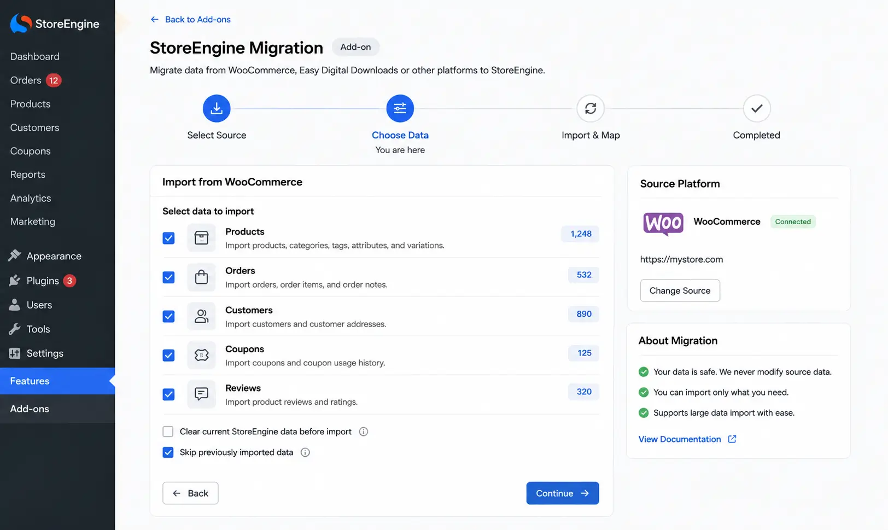Click the Import & Map step label
Image resolution: width=888 pixels, height=530 pixels.
(x=591, y=135)
